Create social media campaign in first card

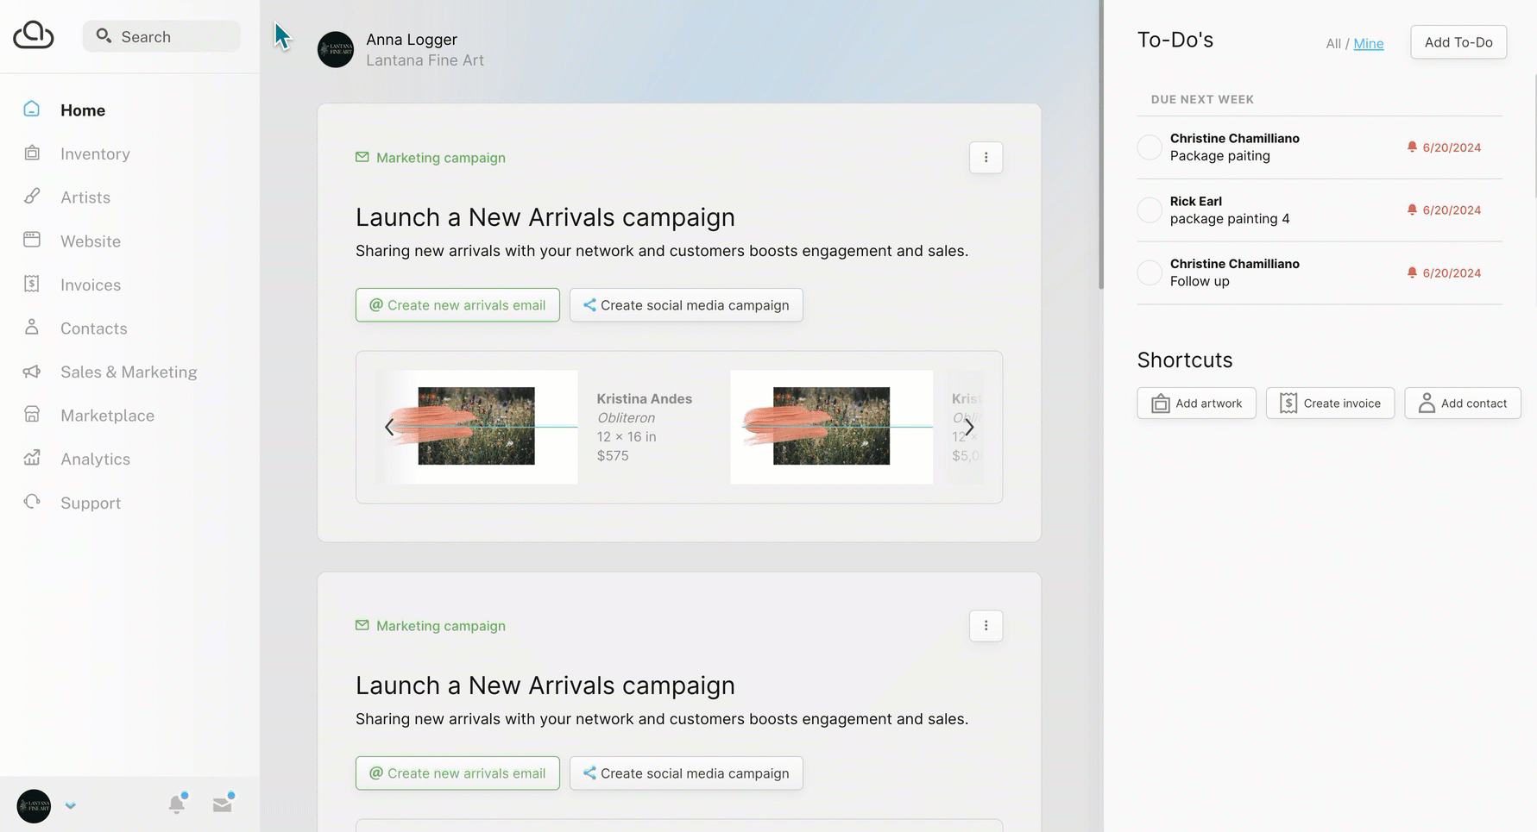pyautogui.click(x=686, y=305)
